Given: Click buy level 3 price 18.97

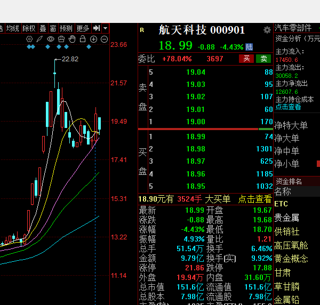Looking at the screenshot, I should pyautogui.click(x=196, y=161).
